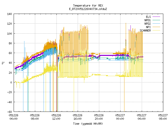Screen dimensions: 168x126
Task: Click the x-axis label 051227 00:00
Action: coord(120,117)
